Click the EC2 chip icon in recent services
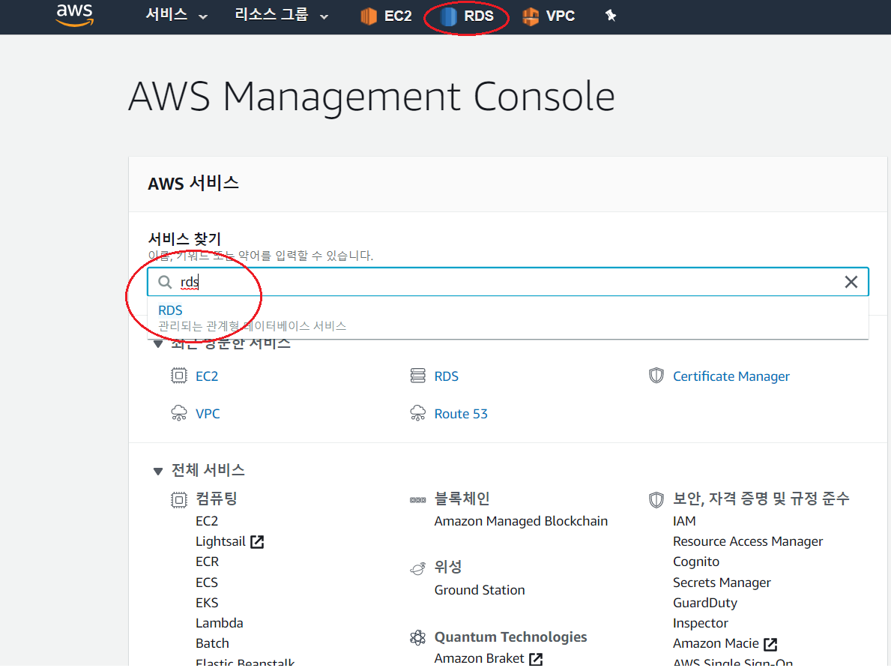Viewport: 891px width, 671px height. (x=179, y=376)
